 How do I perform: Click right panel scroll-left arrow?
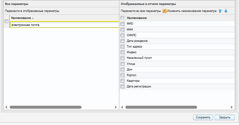(122, 107)
